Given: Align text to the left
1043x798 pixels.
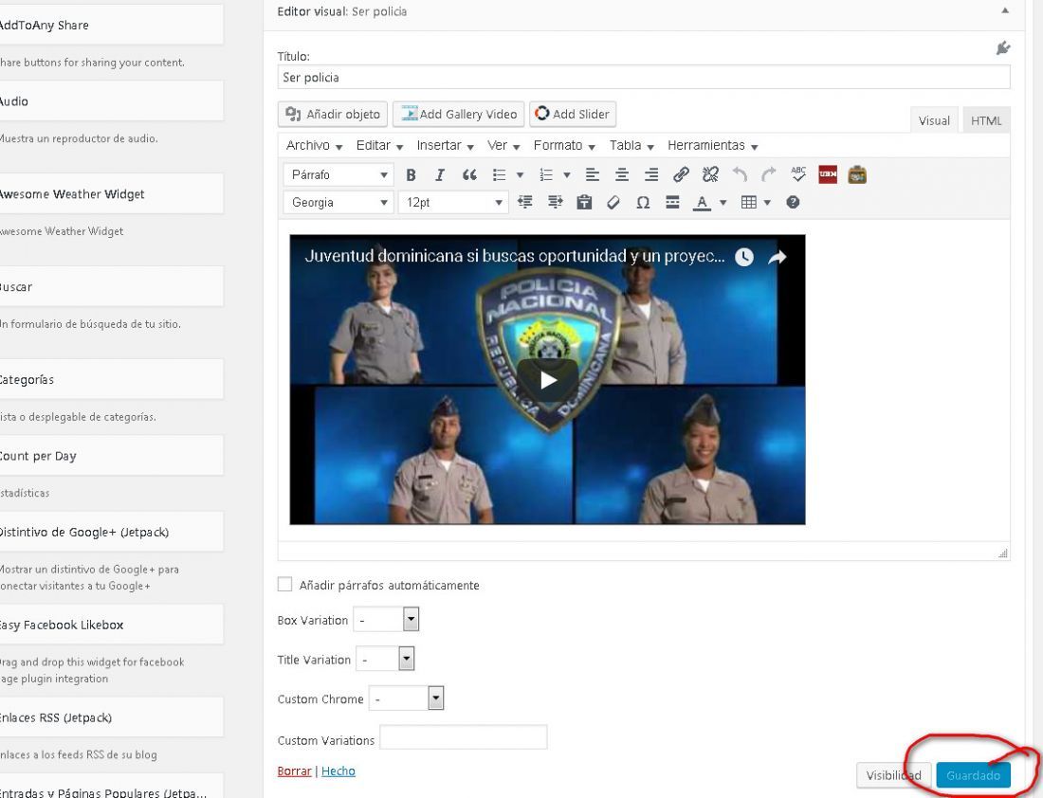Looking at the screenshot, I should click(x=592, y=175).
